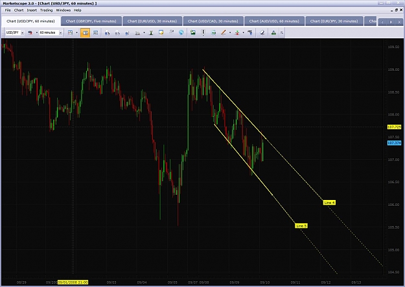Click the 60 minutes period field
This screenshot has height=287, width=405.
49,33
